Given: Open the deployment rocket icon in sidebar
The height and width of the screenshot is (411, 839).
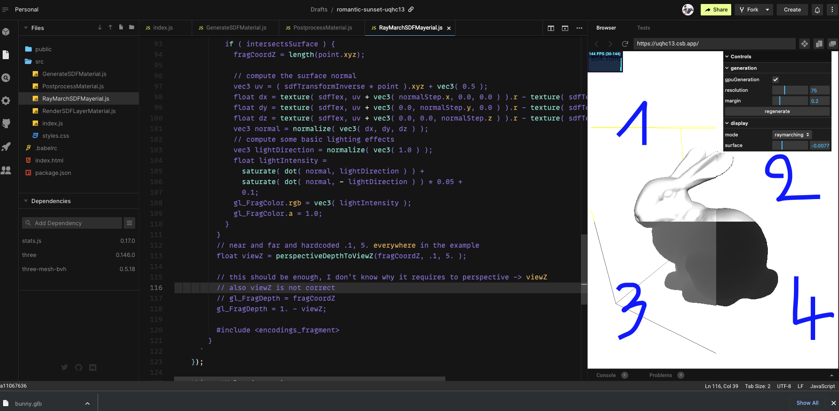Looking at the screenshot, I should 6,147.
